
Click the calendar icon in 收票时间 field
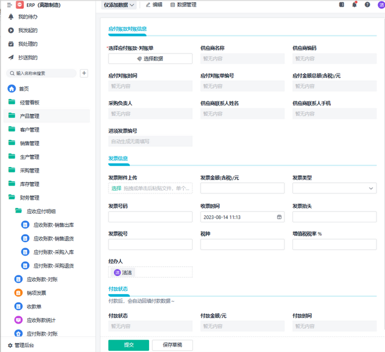tap(279, 217)
